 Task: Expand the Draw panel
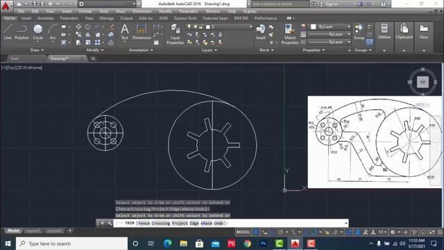pos(37,50)
